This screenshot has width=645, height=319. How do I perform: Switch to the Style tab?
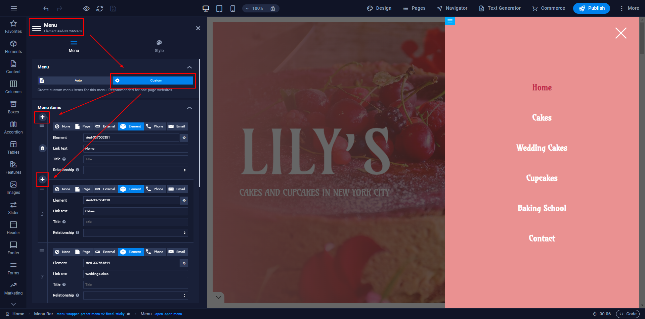click(x=159, y=46)
